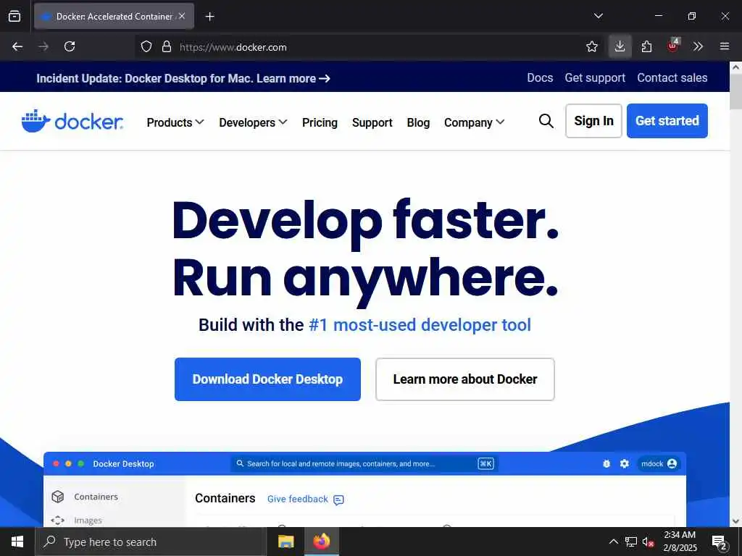Expand the Company dropdown menu
The height and width of the screenshot is (556, 742).
(x=474, y=122)
